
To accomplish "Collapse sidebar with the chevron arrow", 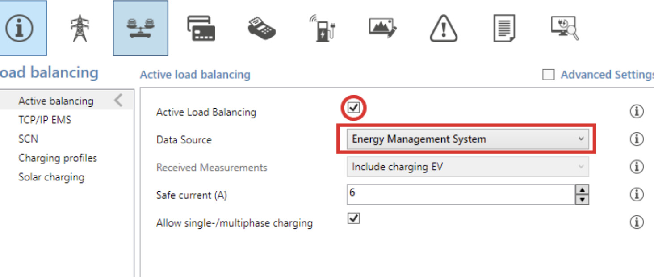I will [118, 101].
